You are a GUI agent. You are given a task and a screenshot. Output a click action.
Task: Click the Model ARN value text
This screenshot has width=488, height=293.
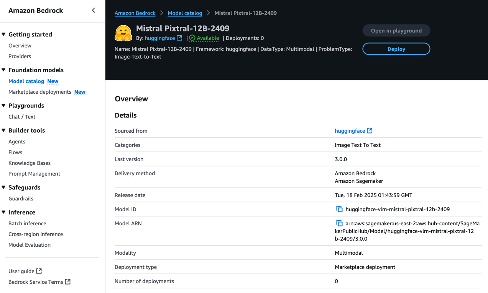(407, 231)
